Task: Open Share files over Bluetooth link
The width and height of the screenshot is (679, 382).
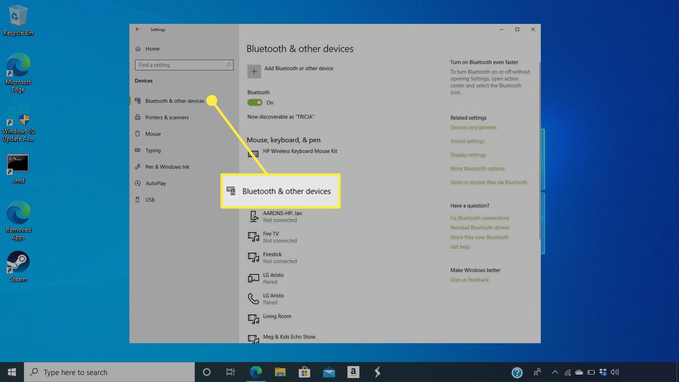Action: (x=479, y=237)
